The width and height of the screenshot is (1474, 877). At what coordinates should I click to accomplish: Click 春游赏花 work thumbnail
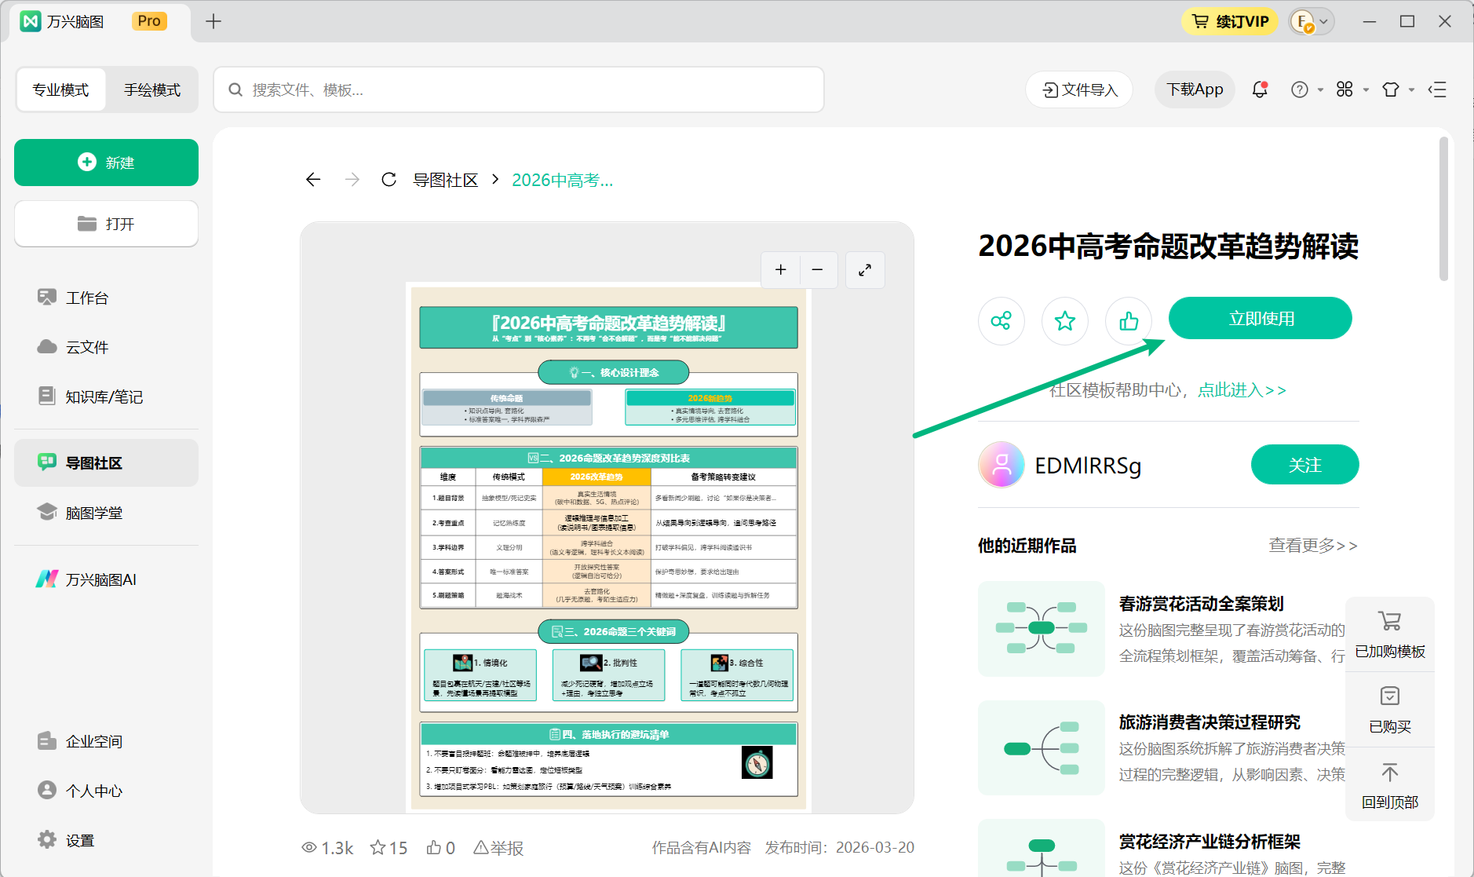tap(1042, 628)
